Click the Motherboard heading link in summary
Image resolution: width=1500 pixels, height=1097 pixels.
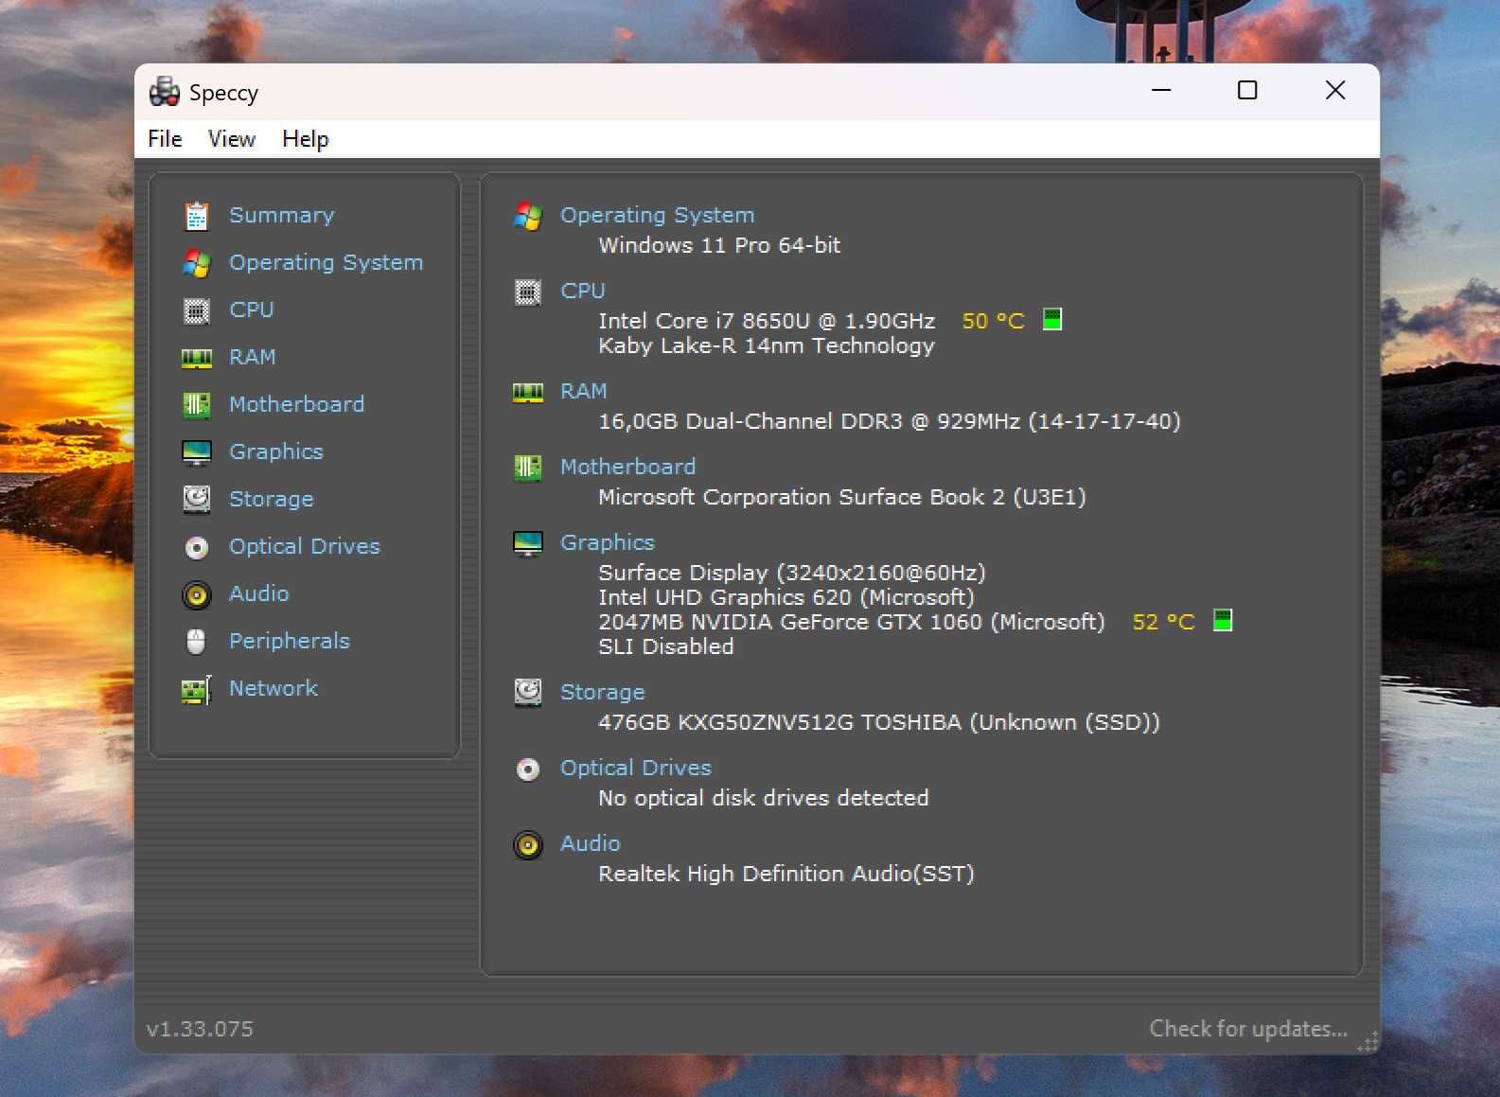[x=628, y=468]
